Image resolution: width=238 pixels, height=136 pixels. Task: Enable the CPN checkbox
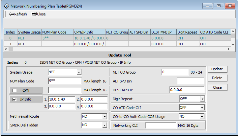tap(15, 90)
